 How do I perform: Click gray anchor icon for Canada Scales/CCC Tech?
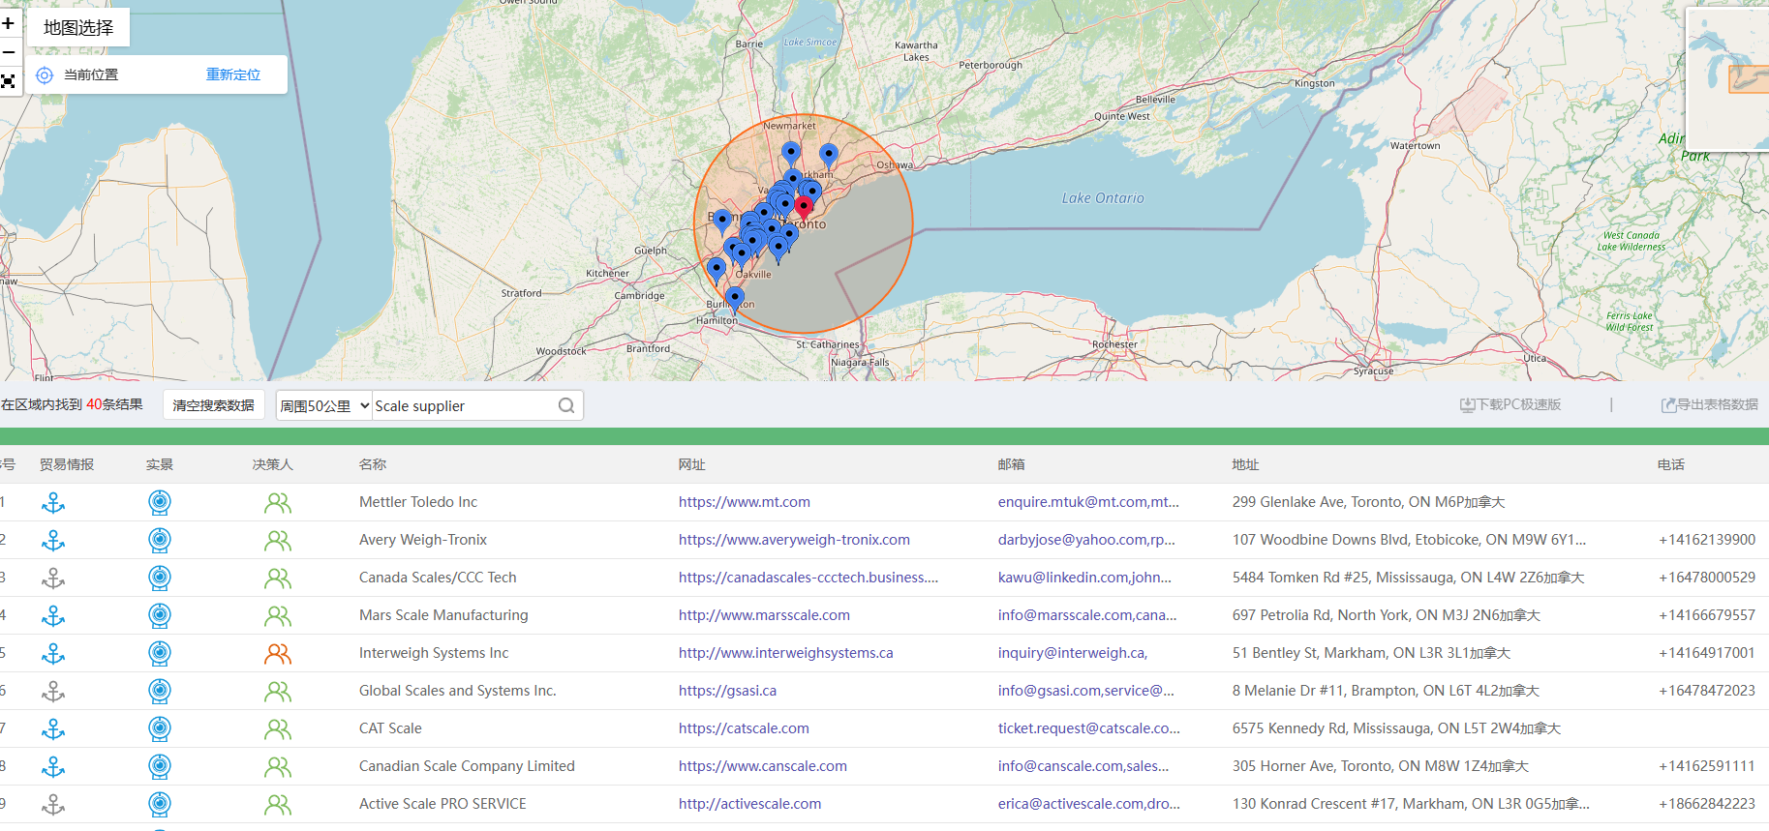(x=53, y=578)
